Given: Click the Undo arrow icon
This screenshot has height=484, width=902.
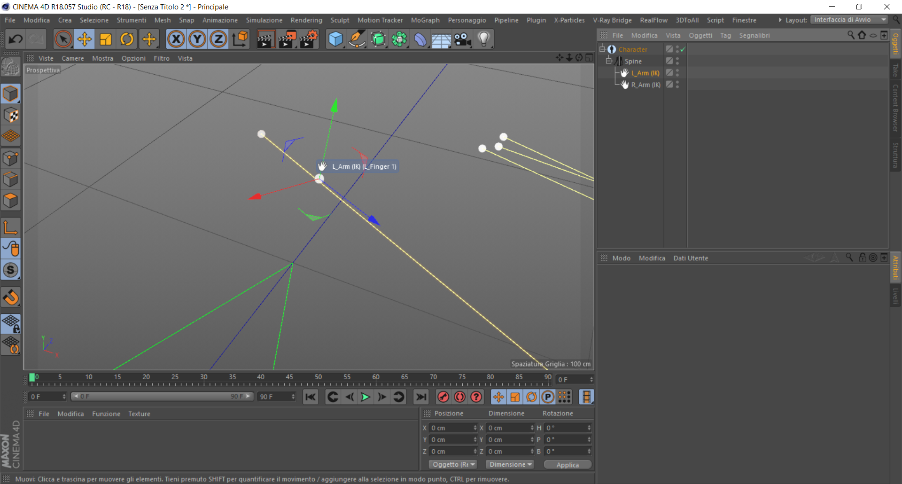Looking at the screenshot, I should (x=16, y=39).
